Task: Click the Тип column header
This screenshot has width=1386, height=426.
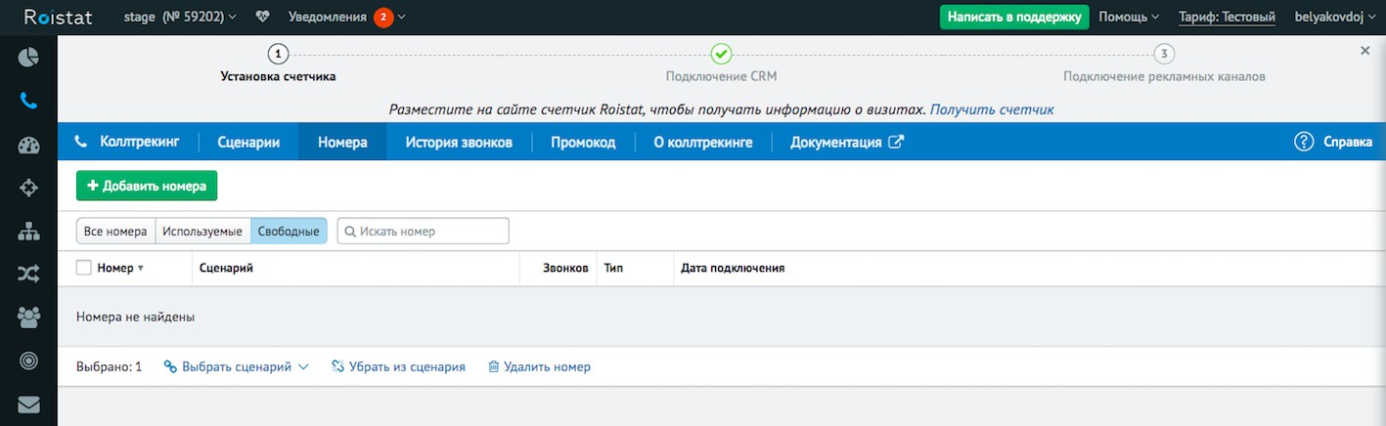Action: (x=613, y=268)
